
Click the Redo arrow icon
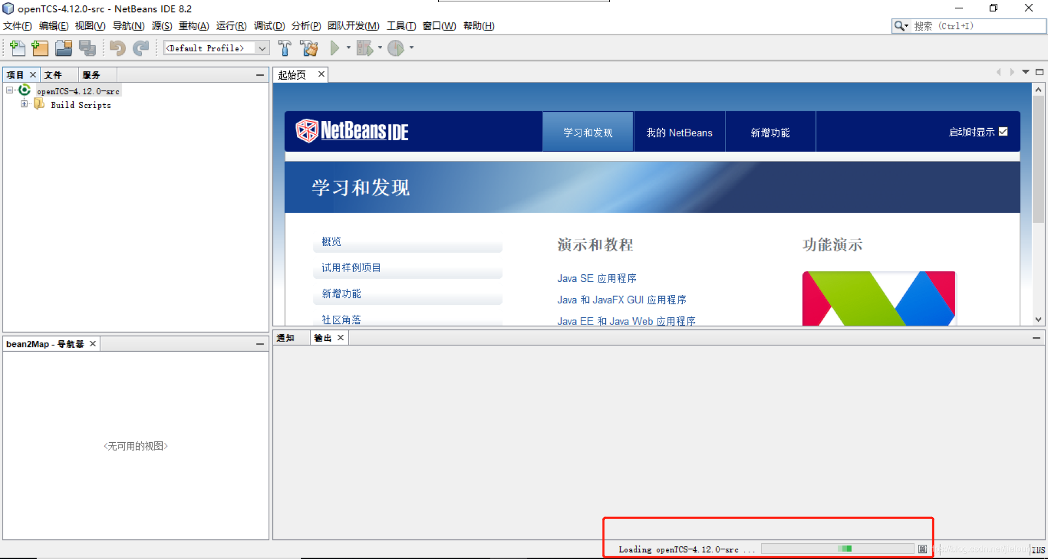point(141,48)
